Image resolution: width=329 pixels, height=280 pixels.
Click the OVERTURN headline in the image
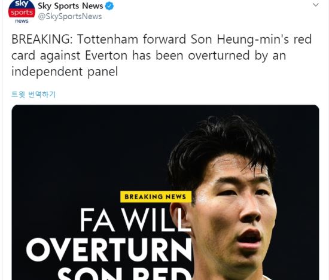tap(109, 249)
